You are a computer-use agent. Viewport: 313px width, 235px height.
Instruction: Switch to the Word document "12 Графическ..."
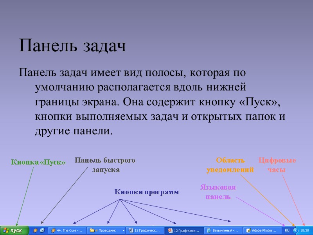coord(145,230)
